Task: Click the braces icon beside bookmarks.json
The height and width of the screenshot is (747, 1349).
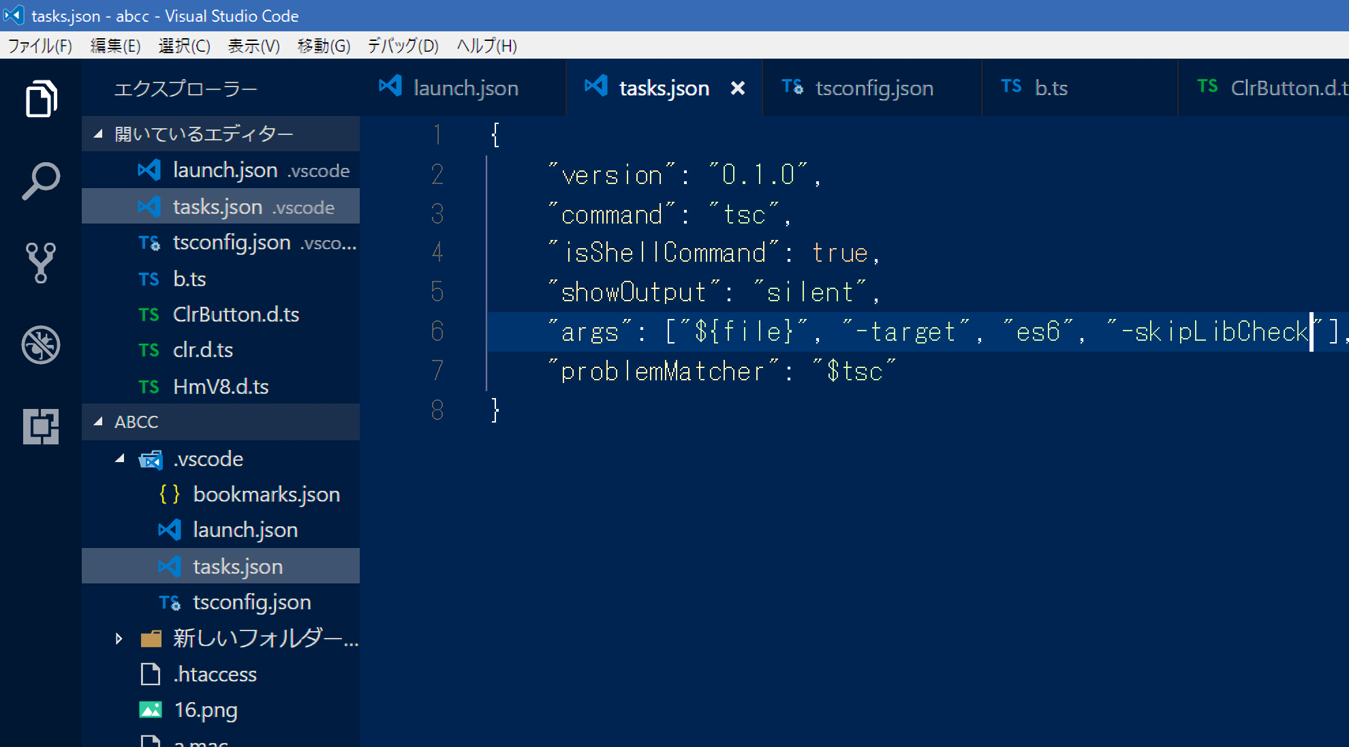Action: 169,494
